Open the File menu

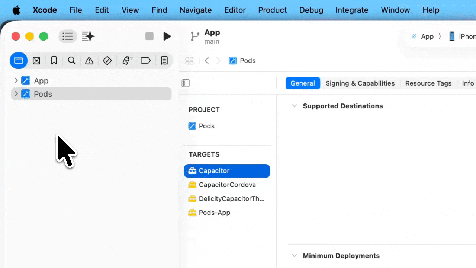(75, 10)
